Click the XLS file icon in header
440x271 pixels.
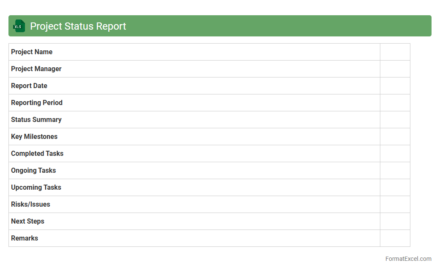pyautogui.click(x=19, y=26)
